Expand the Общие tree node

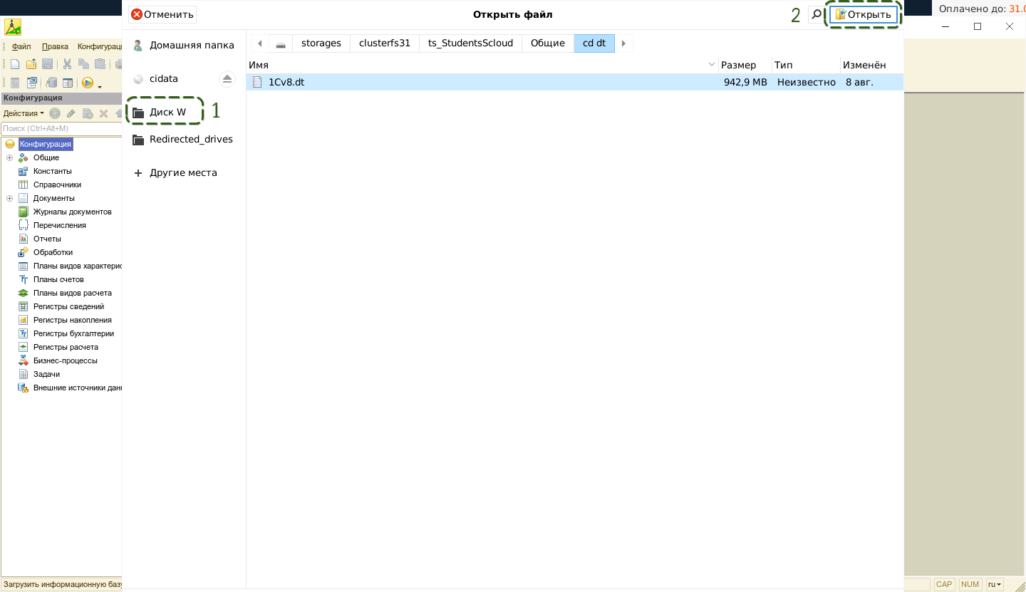9,157
